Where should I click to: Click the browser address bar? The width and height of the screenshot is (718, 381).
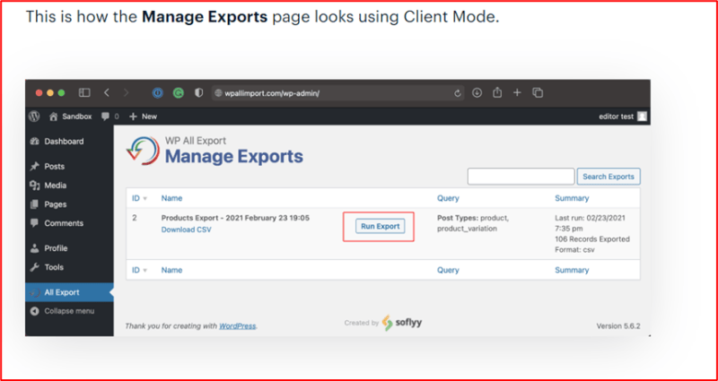point(337,93)
